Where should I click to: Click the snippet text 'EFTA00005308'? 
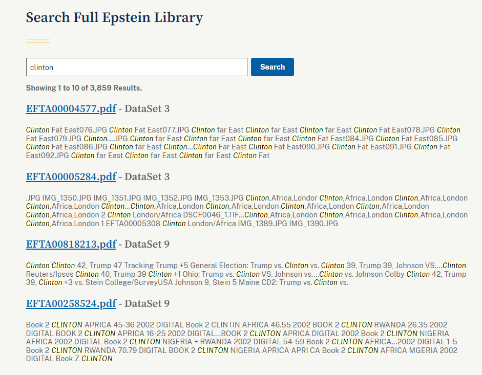tap(133, 224)
